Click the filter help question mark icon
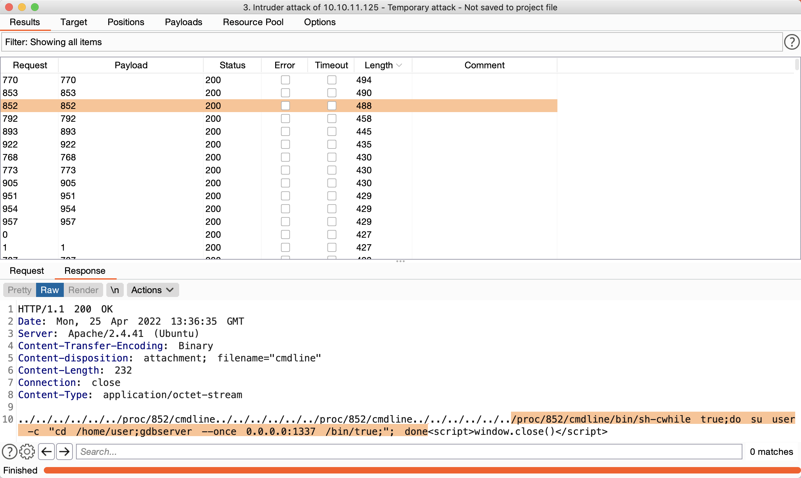 pos(791,42)
